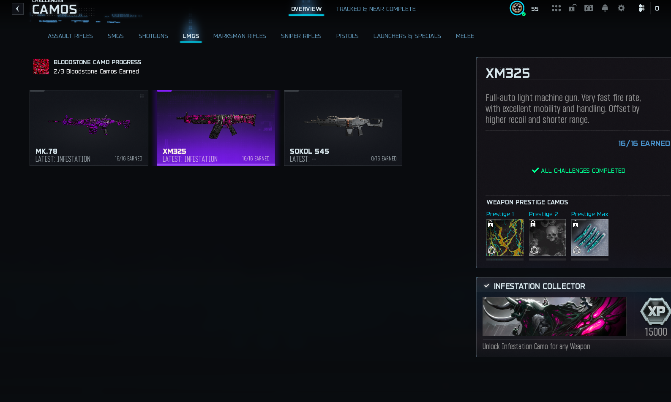
Task: Select the Sniper Rifles category
Action: [301, 36]
